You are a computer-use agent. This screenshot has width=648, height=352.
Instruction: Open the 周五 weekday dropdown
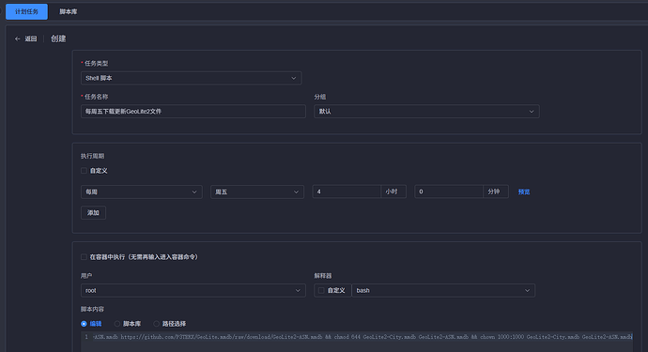257,191
